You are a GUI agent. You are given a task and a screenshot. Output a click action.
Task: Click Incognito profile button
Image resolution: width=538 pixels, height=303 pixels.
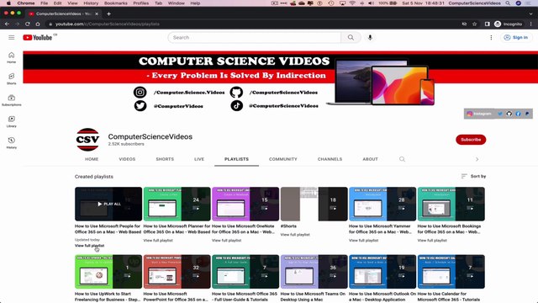pos(509,24)
